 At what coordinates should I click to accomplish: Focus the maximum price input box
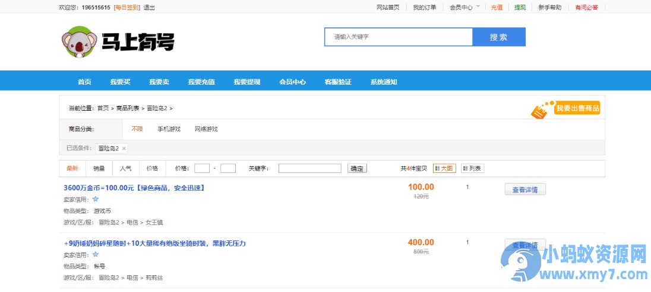[x=228, y=169]
